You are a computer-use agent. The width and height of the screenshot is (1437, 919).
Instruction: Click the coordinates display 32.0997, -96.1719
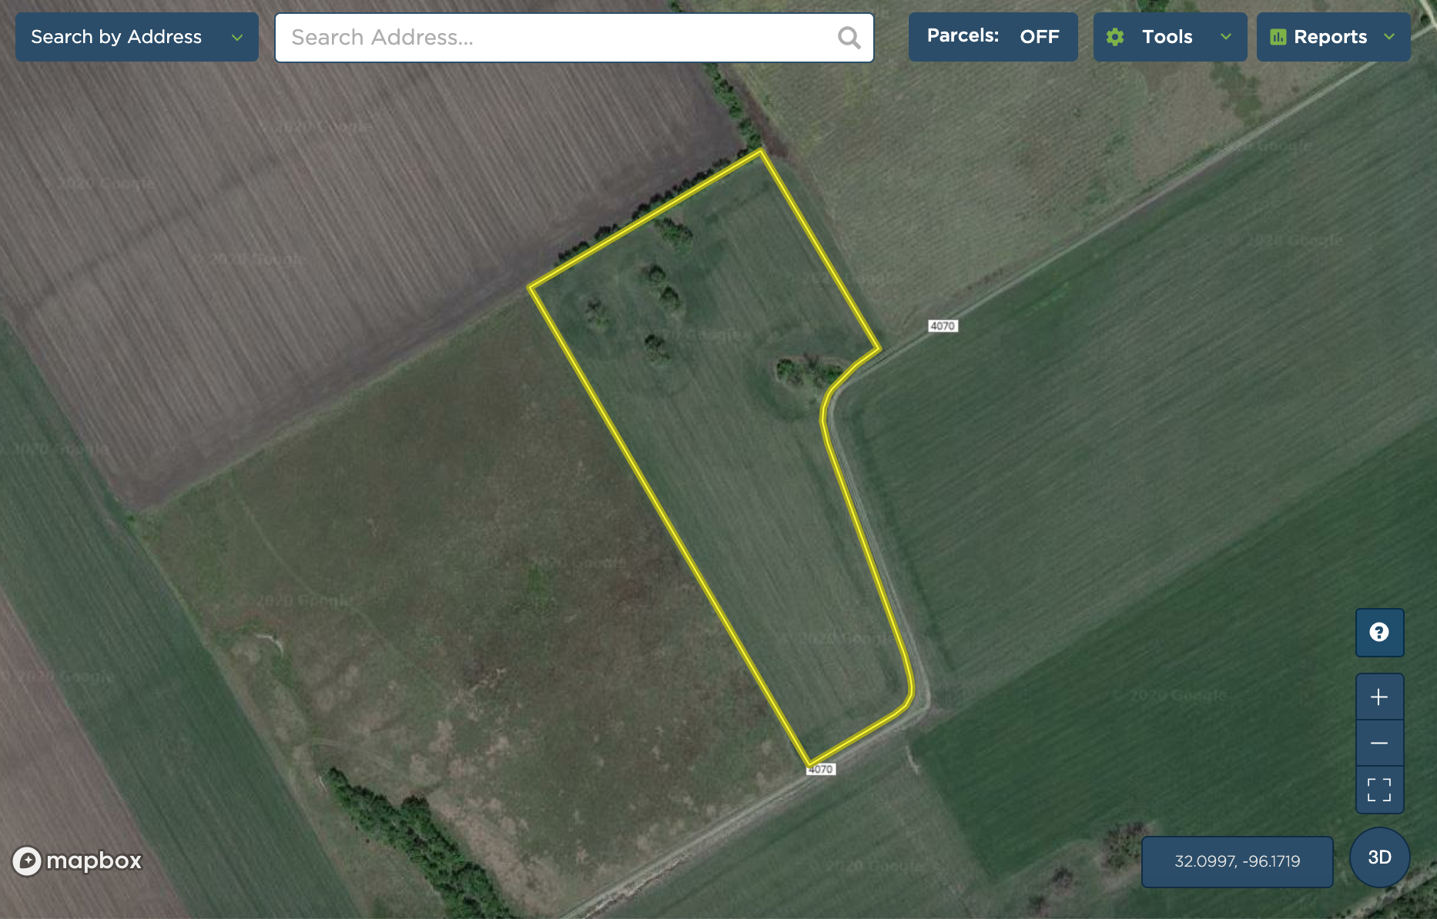(1237, 861)
